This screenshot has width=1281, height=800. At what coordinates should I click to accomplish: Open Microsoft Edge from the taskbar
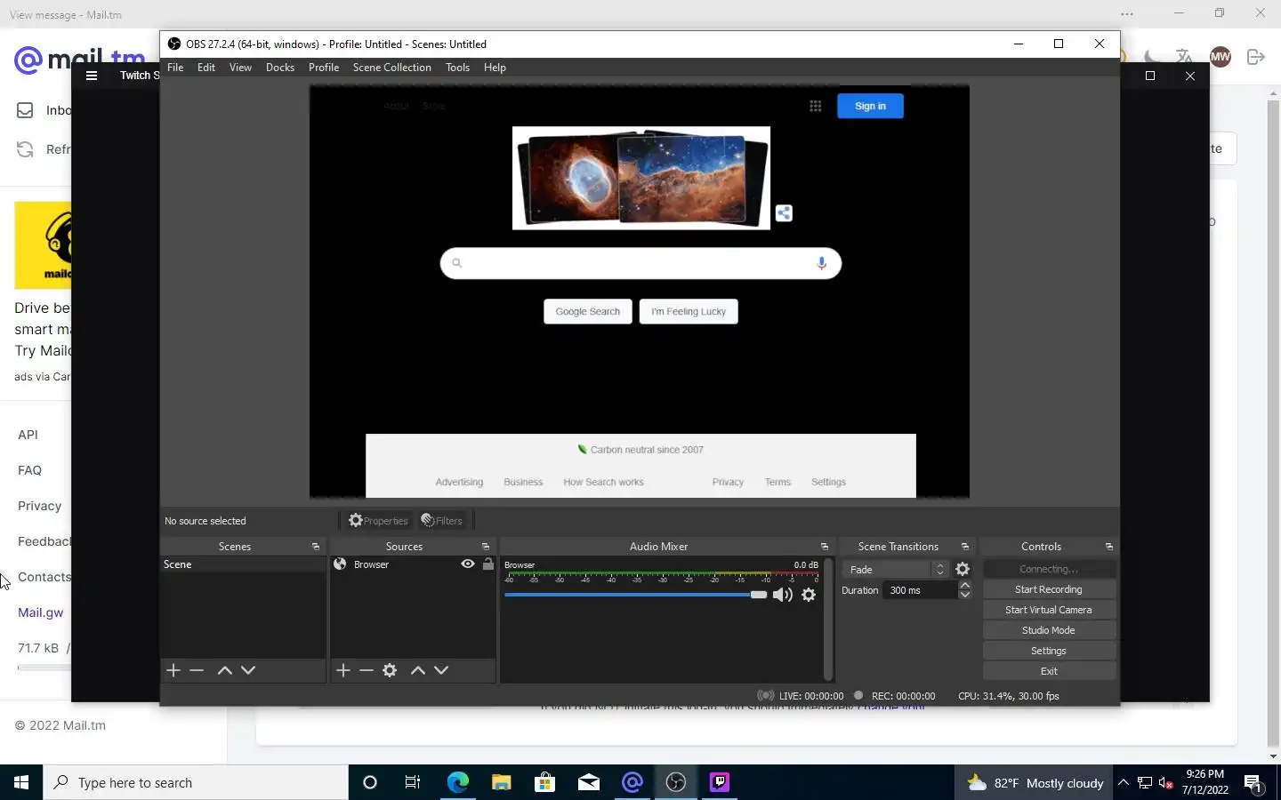(458, 782)
